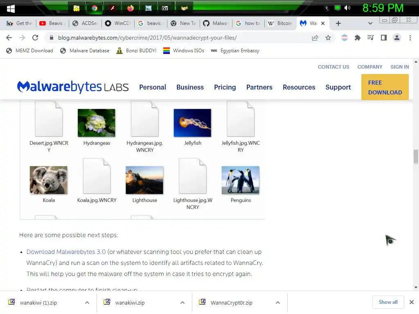Click the FREE DOWNLOAD button

coord(385,87)
